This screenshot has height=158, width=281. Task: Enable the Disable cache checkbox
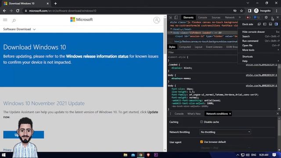(202, 122)
